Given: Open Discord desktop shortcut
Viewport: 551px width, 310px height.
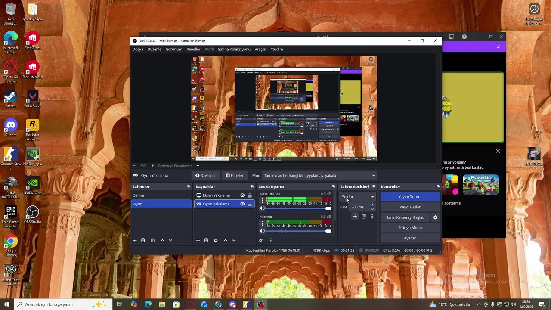Looking at the screenshot, I should 11,128.
